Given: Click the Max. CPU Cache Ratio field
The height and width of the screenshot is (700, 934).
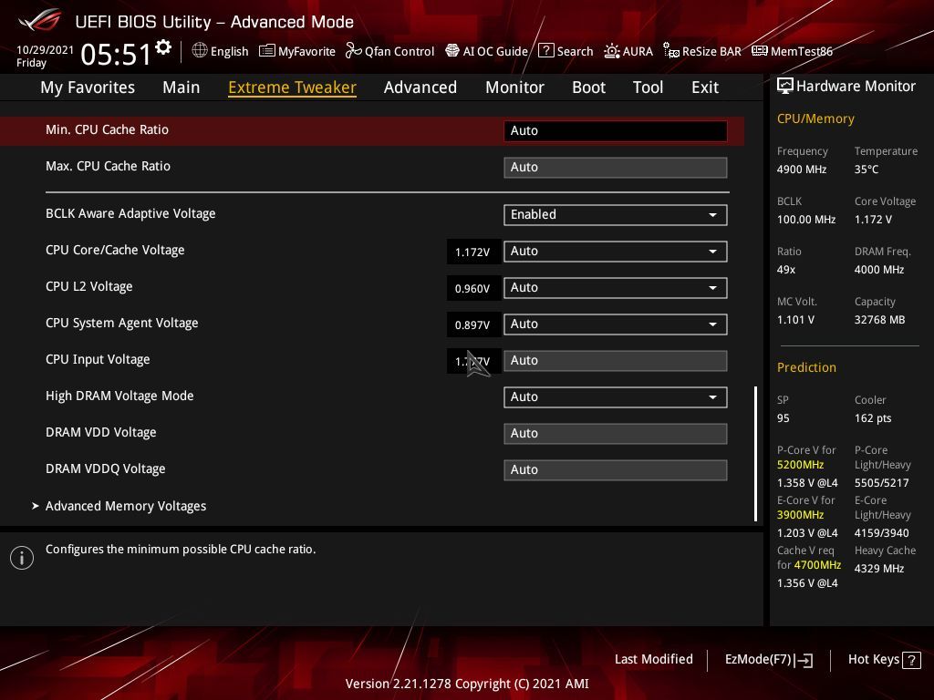Looking at the screenshot, I should point(616,168).
